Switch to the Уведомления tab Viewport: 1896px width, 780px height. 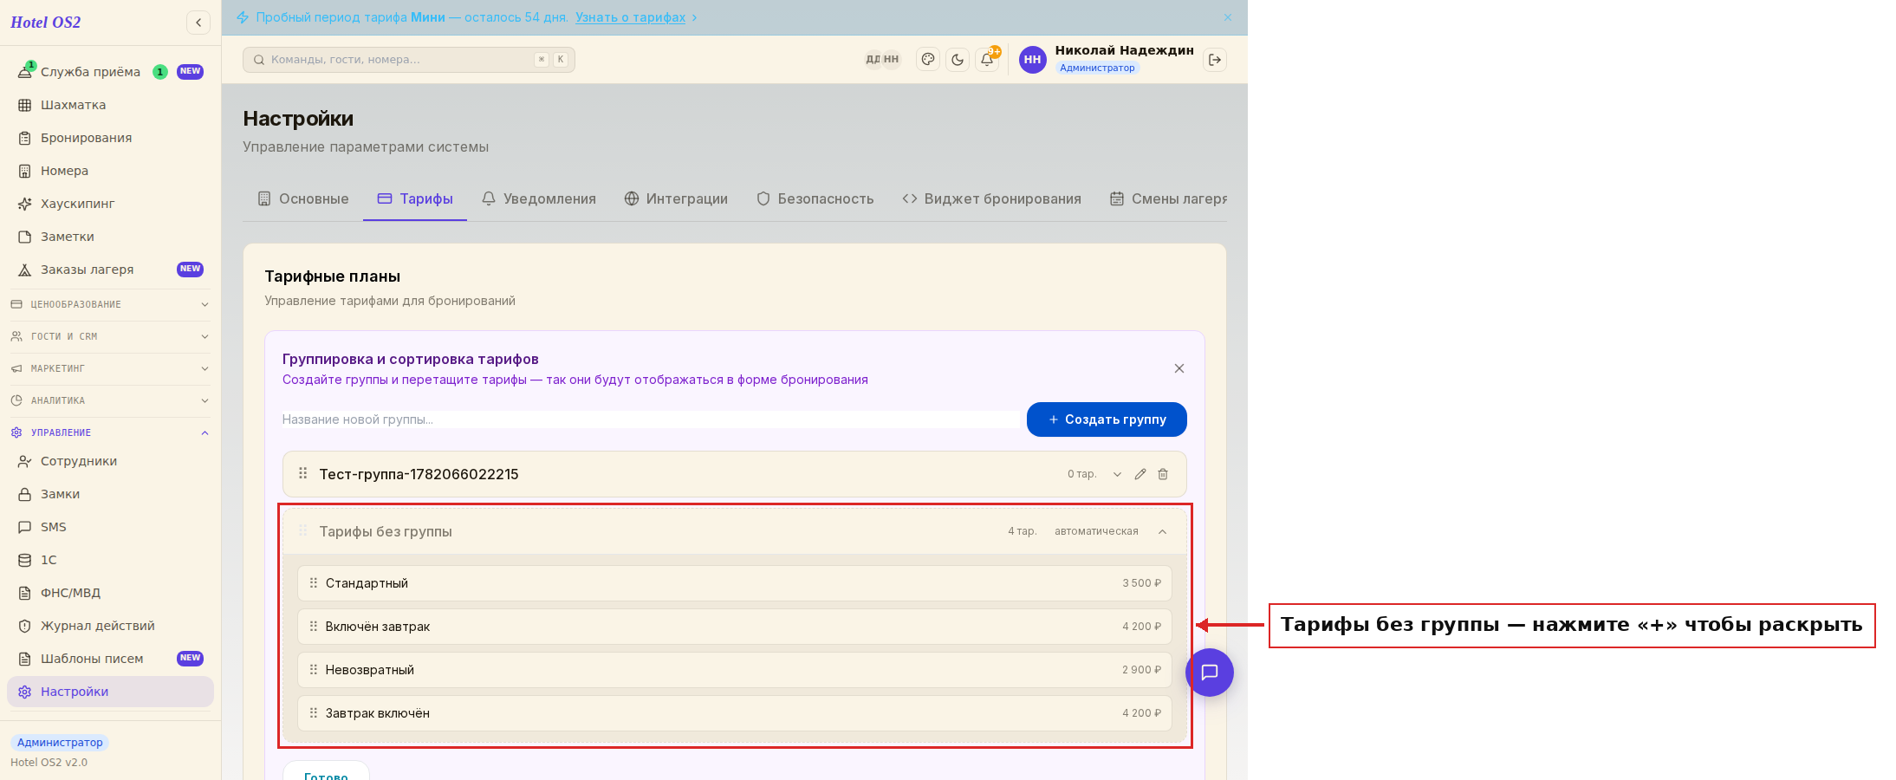tap(538, 198)
